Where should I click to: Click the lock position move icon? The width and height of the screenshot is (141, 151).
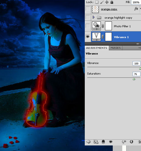pos(107,2)
